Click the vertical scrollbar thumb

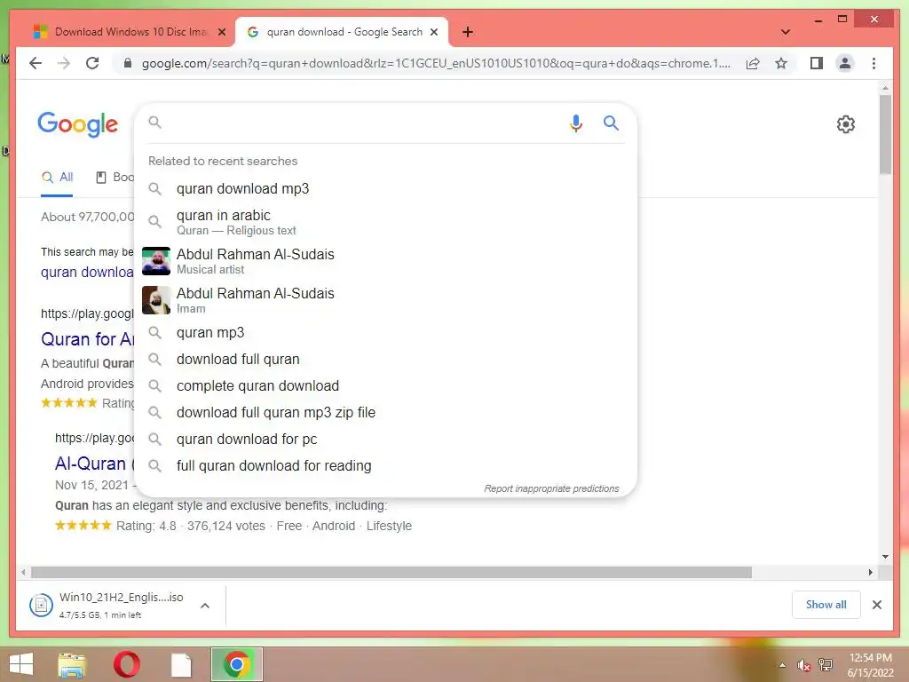pyautogui.click(x=885, y=135)
